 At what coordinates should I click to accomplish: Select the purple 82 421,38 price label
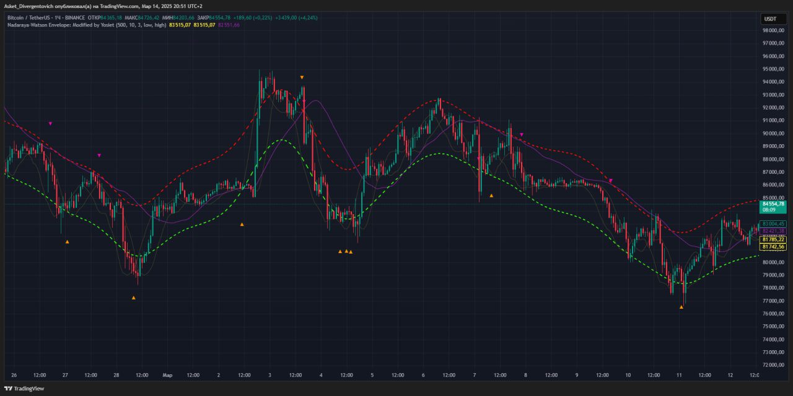pos(773,231)
